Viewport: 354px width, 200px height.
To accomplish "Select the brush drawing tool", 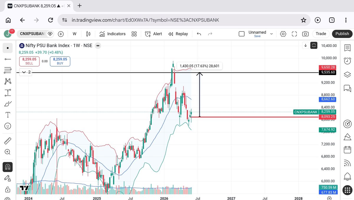I will pyautogui.click(x=8, y=104).
